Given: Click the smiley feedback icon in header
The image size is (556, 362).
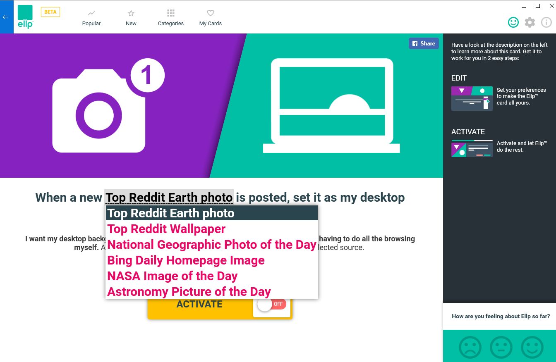Looking at the screenshot, I should (x=513, y=22).
